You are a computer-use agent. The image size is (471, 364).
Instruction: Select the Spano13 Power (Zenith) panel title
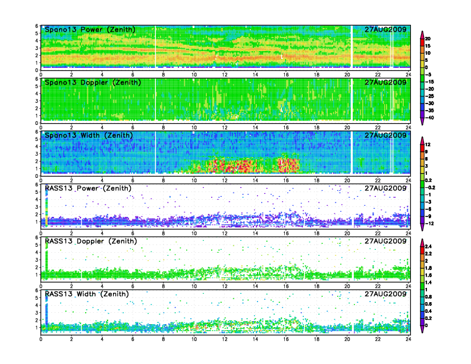coord(90,30)
